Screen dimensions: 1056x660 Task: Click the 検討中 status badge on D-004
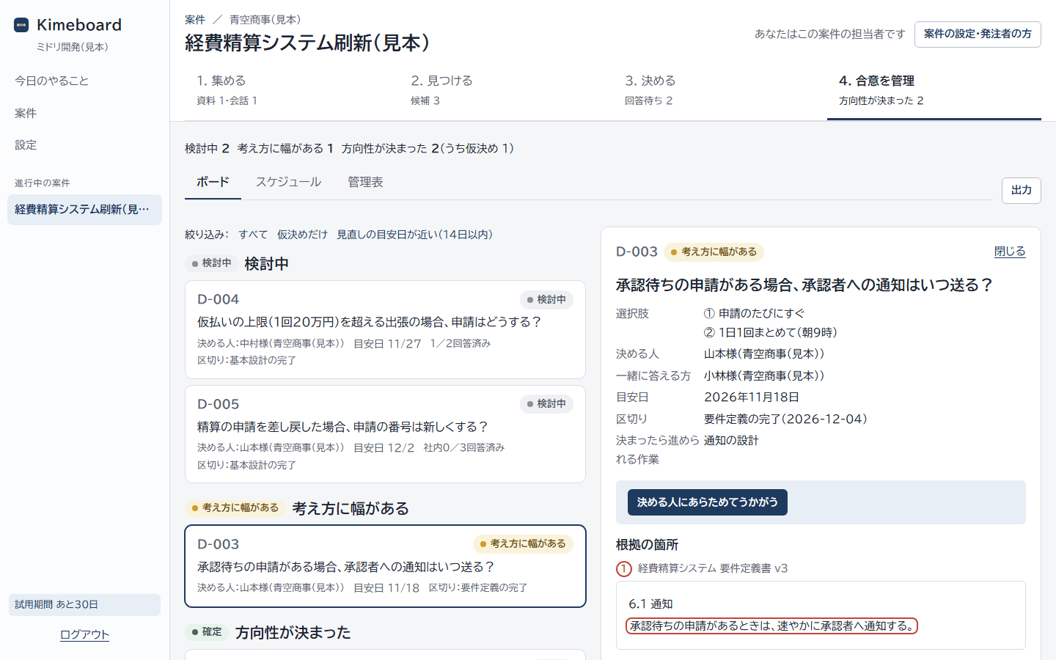[x=546, y=300]
